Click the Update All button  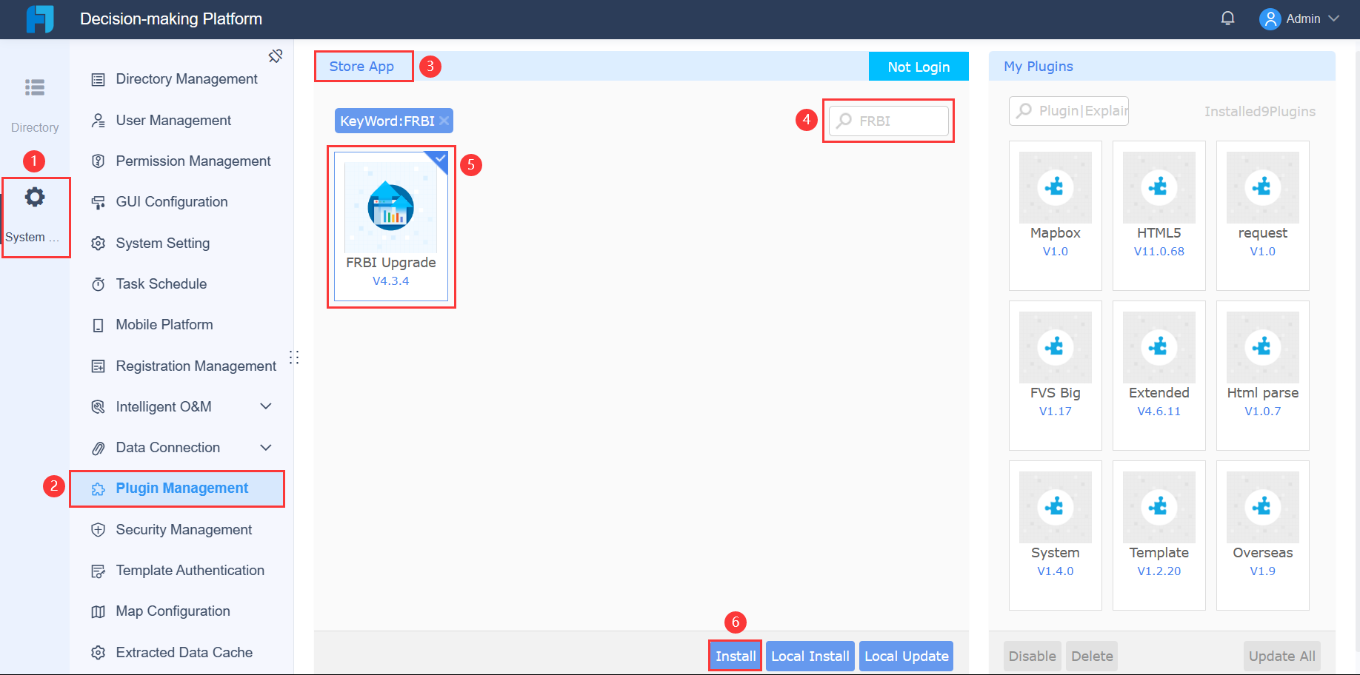tap(1281, 656)
